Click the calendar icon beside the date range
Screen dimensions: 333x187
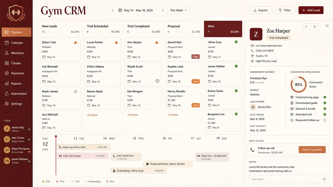coord(120,10)
